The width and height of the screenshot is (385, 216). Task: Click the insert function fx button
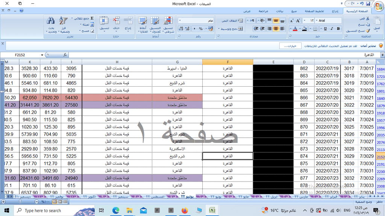pos(65,55)
